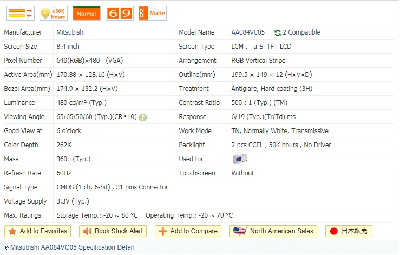Click the 日本販売 Japan sales button

tap(349, 231)
